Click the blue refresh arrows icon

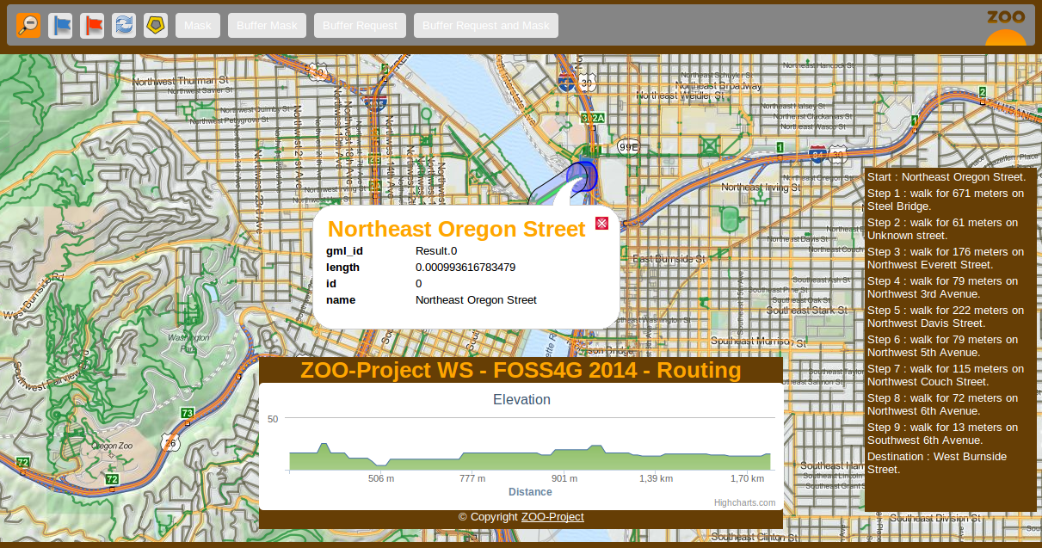pos(124,26)
